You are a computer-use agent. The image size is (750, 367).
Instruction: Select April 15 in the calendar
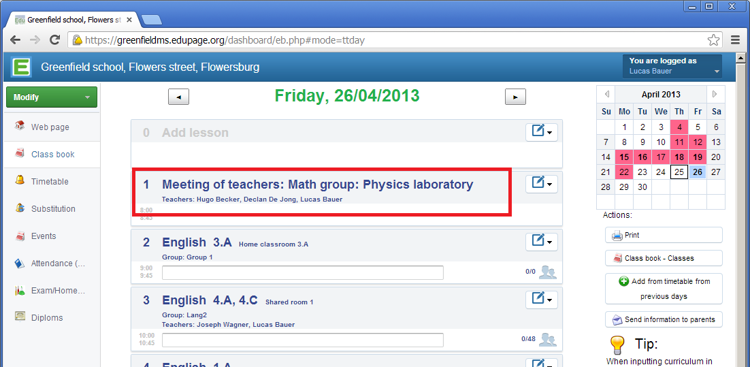(624, 157)
